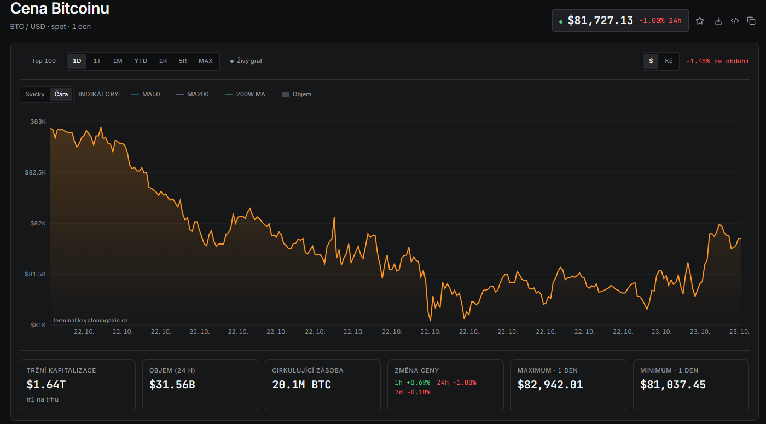The image size is (766, 424).
Task: Select the 1R time range
Action: [x=163, y=61]
